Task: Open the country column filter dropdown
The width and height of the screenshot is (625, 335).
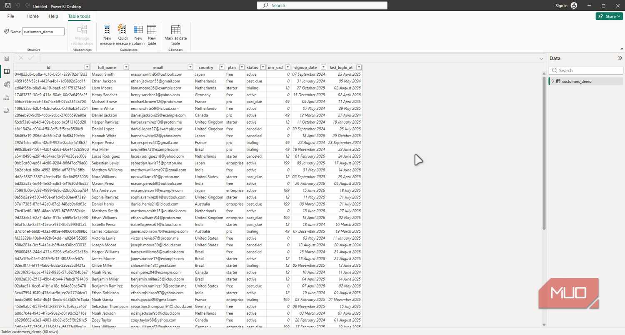Action: point(221,67)
